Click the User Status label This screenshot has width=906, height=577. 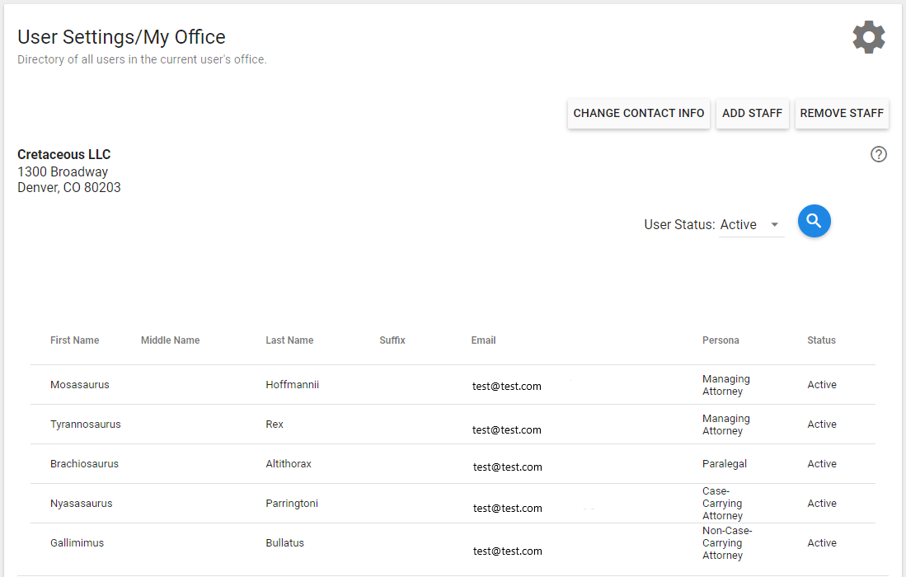(679, 225)
